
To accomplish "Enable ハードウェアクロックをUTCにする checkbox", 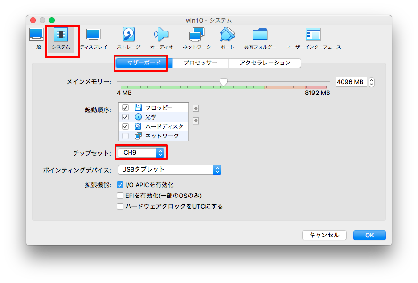I will pyautogui.click(x=120, y=206).
